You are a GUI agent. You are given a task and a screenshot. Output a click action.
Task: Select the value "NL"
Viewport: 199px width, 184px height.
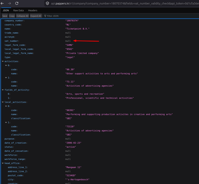[68, 25]
